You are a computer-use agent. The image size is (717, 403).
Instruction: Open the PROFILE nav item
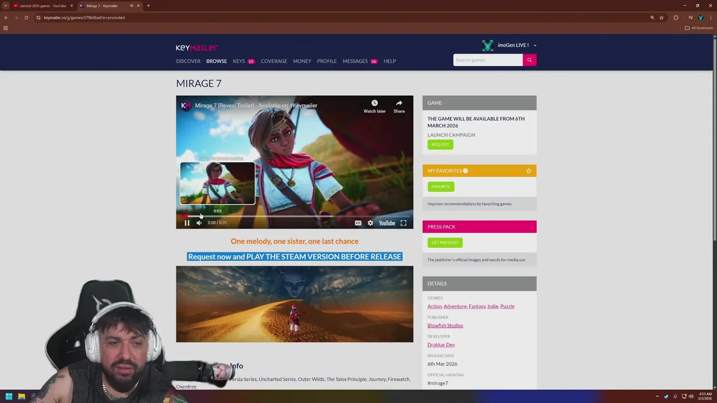point(327,61)
